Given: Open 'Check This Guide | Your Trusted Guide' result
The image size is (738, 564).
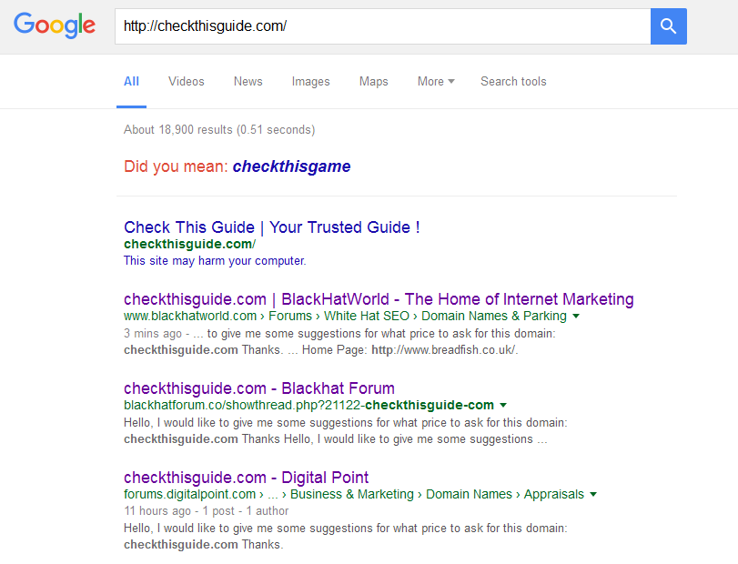Looking at the screenshot, I should click(x=271, y=227).
